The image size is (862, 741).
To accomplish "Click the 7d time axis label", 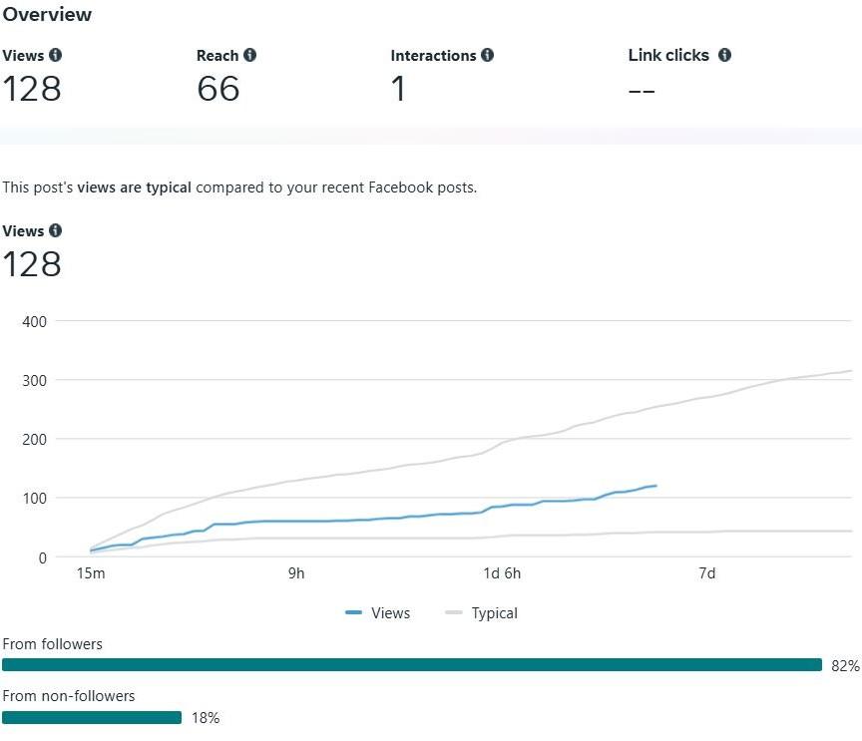I will [x=706, y=573].
